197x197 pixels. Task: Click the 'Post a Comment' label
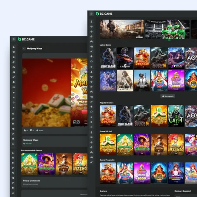pos(31,180)
